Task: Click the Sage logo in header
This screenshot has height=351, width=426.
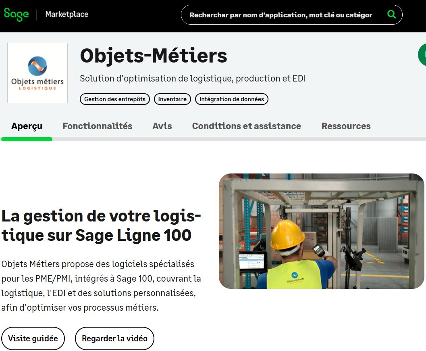Action: click(x=17, y=14)
